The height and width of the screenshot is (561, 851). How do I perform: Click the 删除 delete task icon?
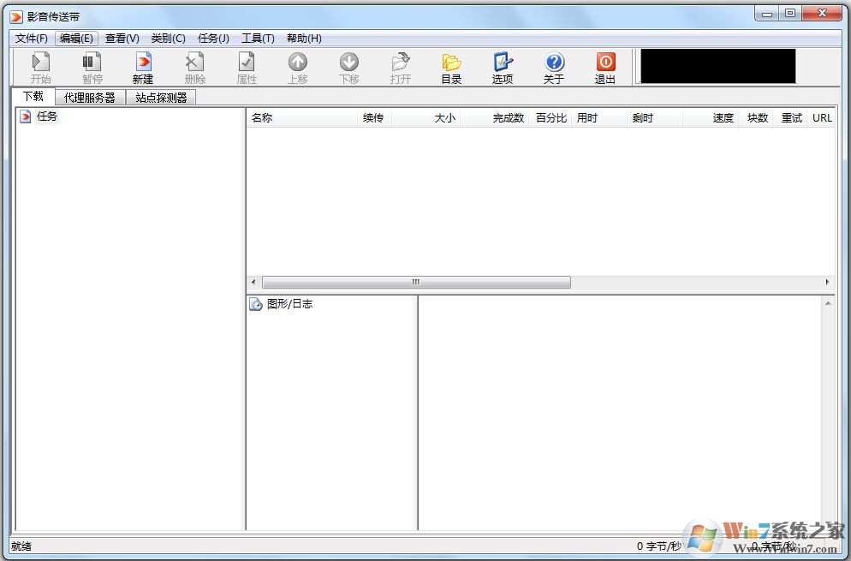pos(193,67)
